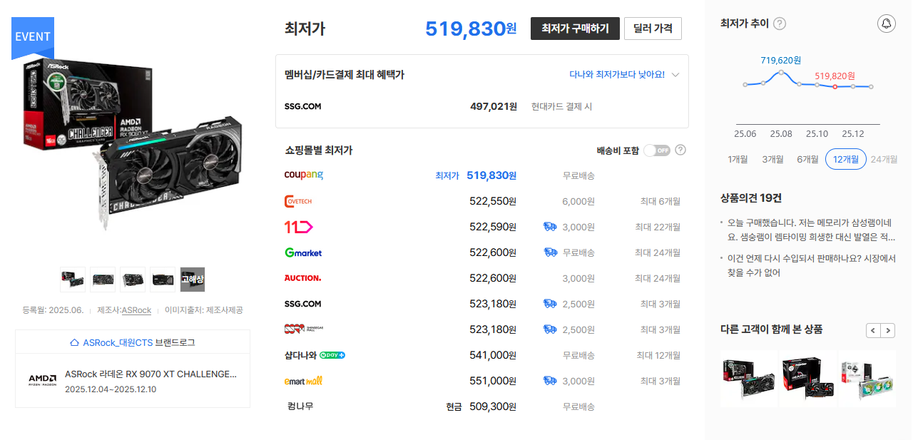This screenshot has height=440, width=913.
Task: Show previous related products with left arrow
Action: 873,330
